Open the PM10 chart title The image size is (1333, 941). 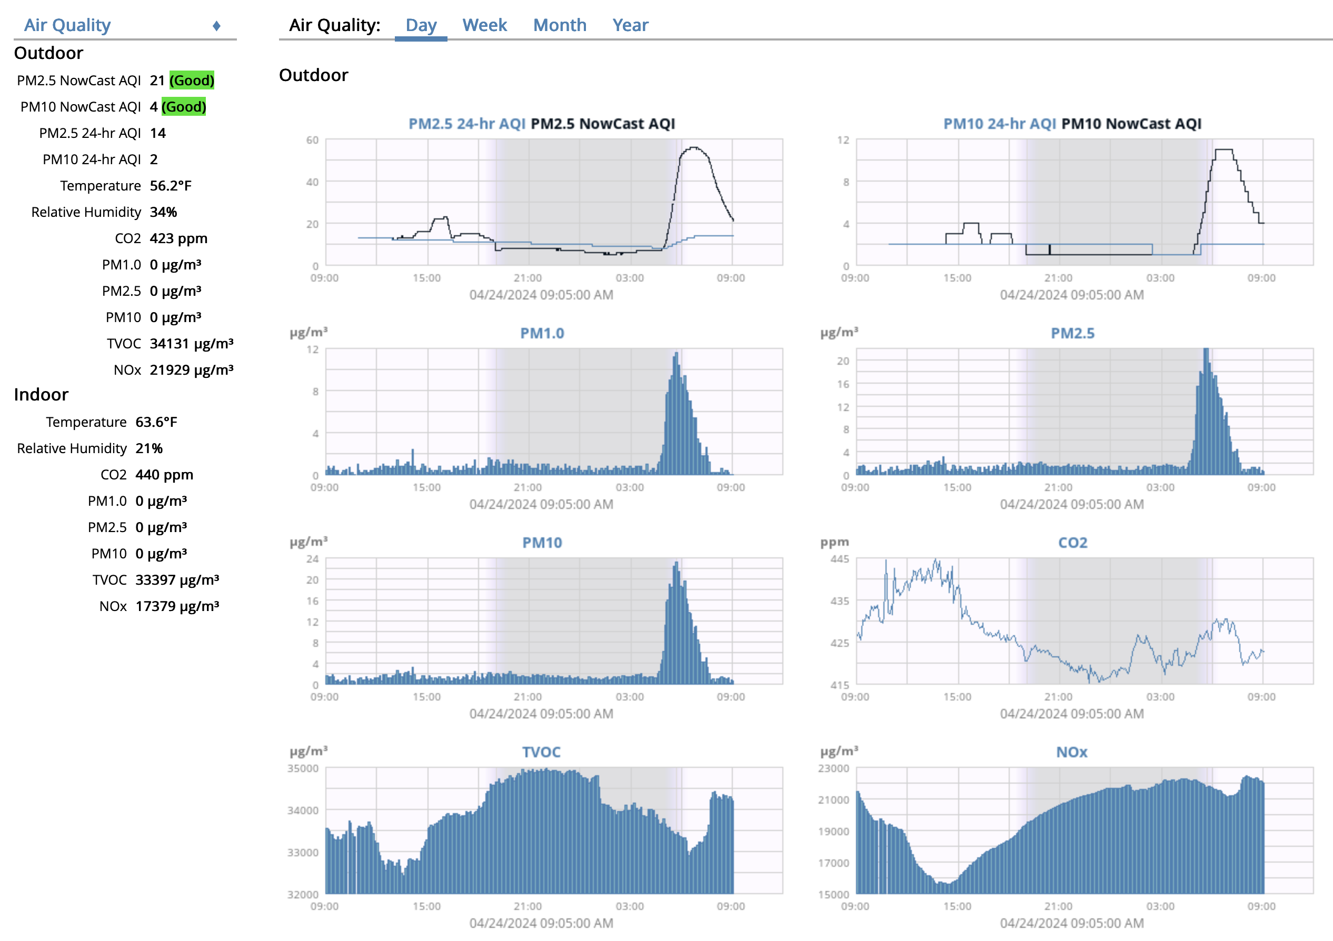[542, 543]
